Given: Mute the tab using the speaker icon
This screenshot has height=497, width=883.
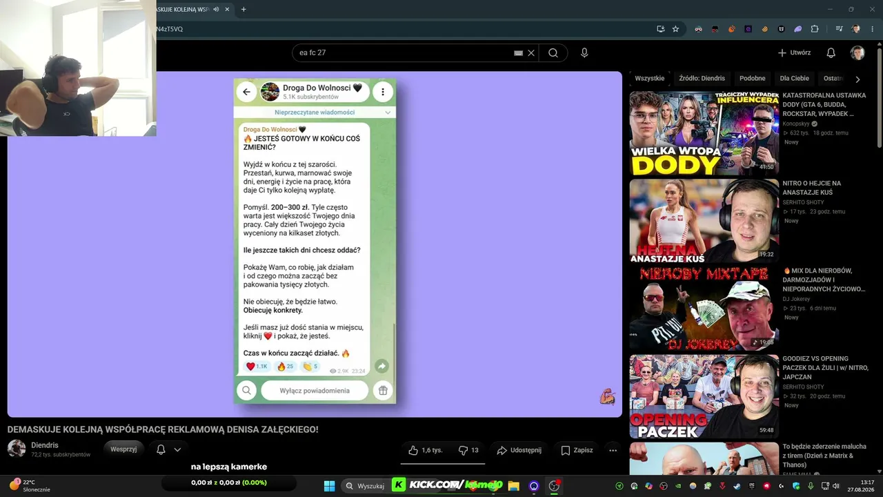Looking at the screenshot, I should point(216,10).
